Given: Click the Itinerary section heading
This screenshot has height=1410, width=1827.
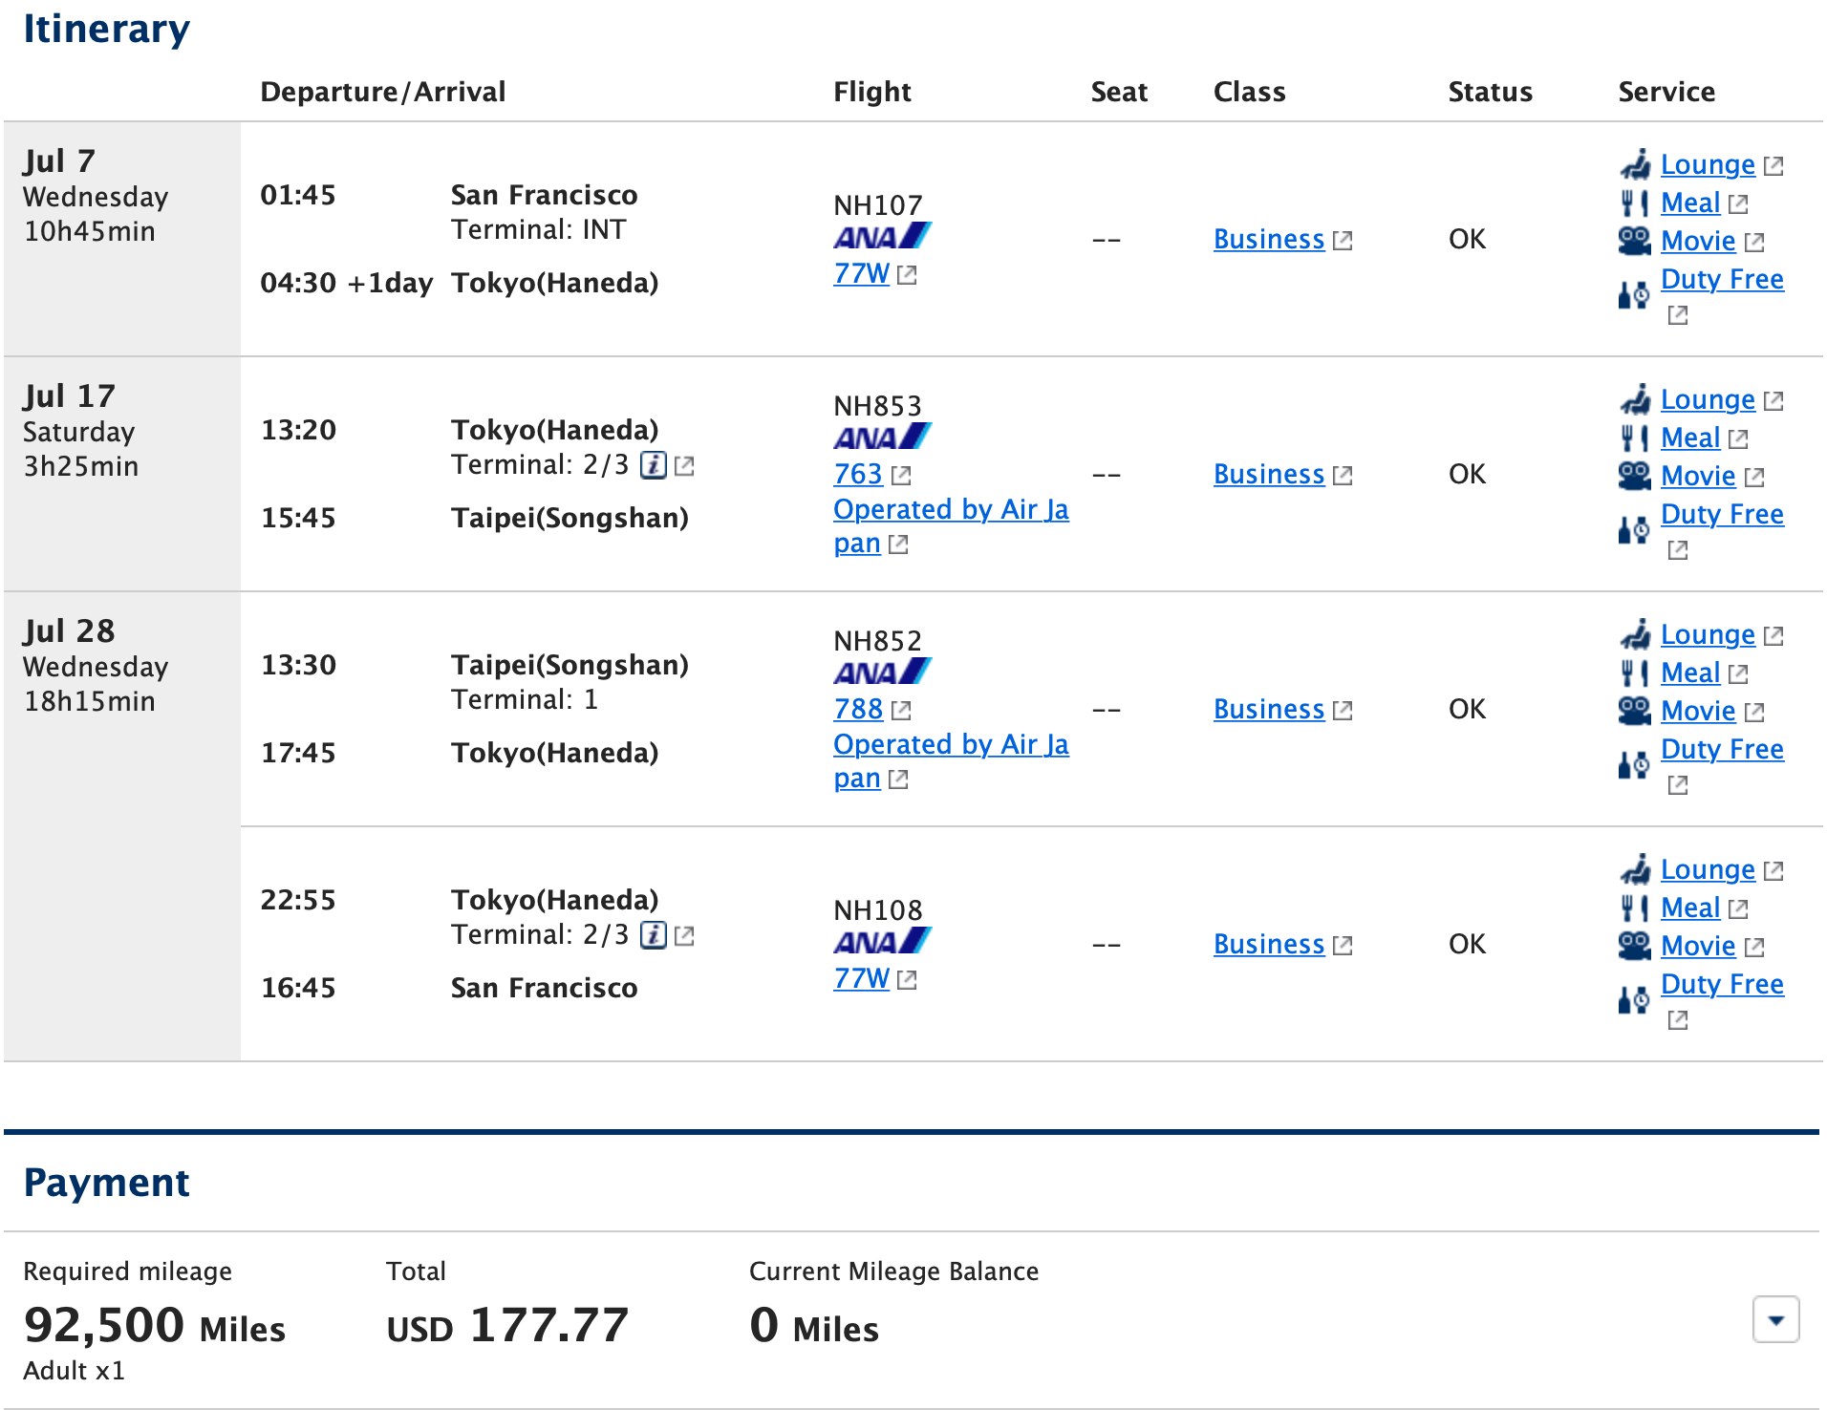Looking at the screenshot, I should coord(106,29).
